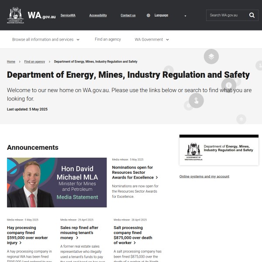Open the Accessibility link

pyautogui.click(x=98, y=15)
